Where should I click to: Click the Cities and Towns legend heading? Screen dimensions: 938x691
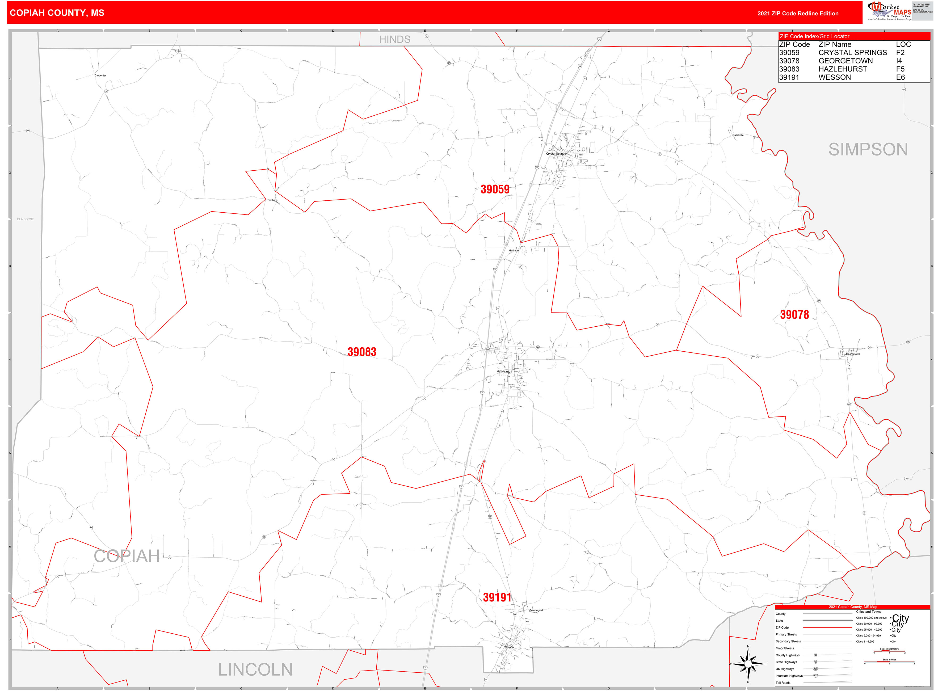point(869,612)
